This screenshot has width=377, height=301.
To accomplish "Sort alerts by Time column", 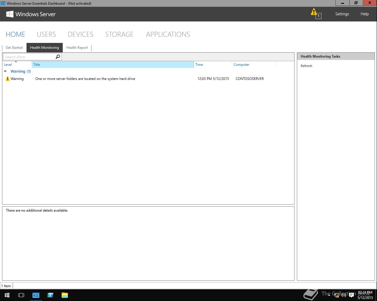I will point(213,64).
